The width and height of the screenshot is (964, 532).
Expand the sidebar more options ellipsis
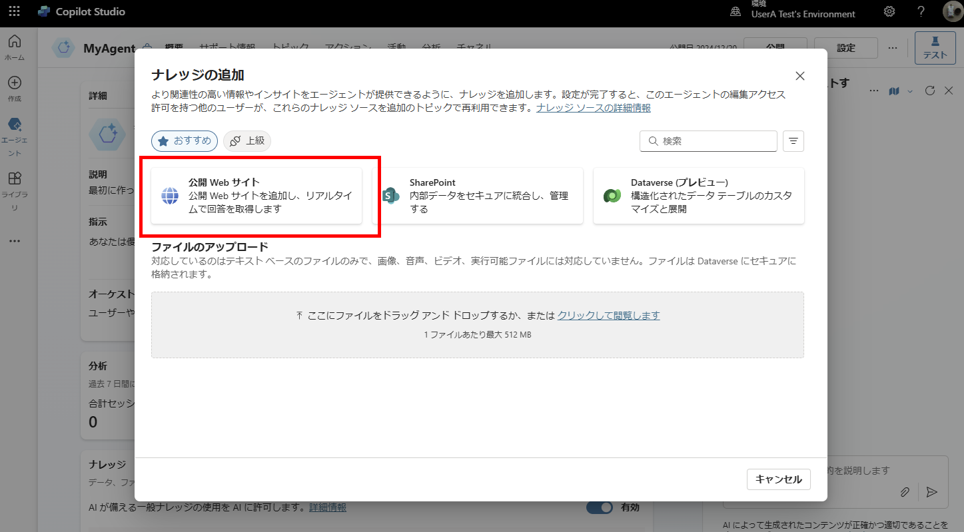pyautogui.click(x=14, y=241)
